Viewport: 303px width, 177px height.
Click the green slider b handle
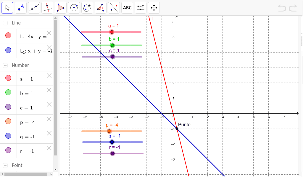click(x=112, y=45)
